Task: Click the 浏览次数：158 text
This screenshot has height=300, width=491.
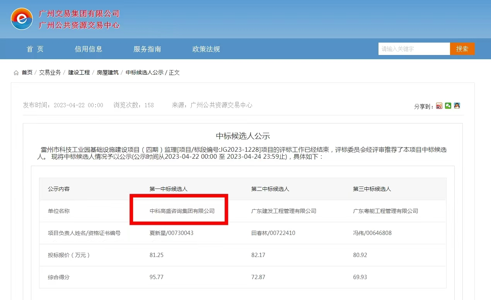Action: (x=134, y=105)
